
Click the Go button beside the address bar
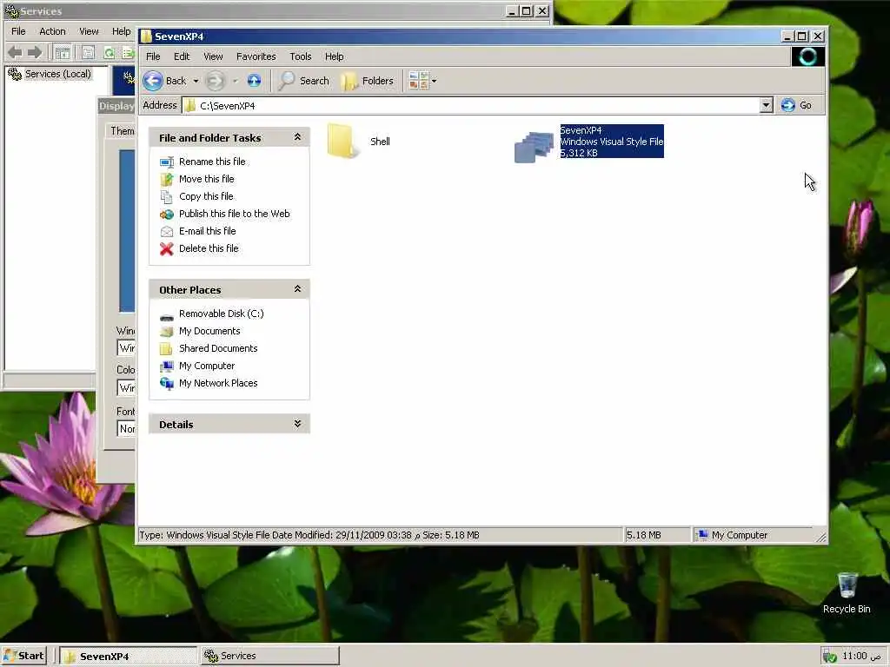[x=796, y=105]
